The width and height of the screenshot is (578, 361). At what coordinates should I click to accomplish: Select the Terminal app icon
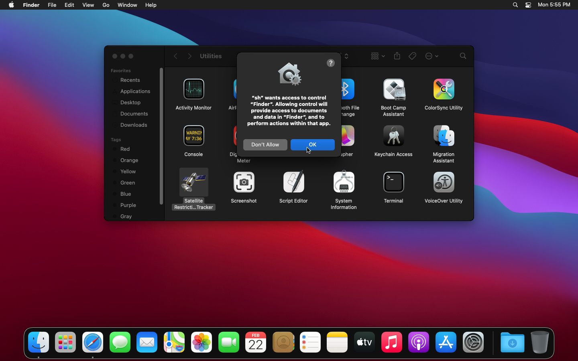pos(393,183)
